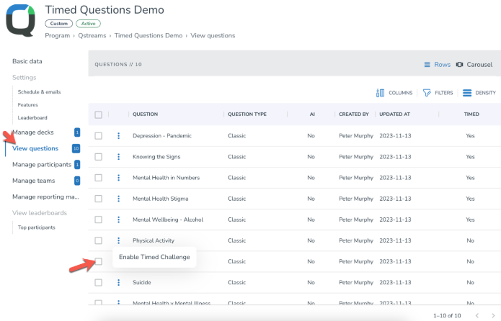Check the Knowing the Signs row
Viewport: 501px width, 321px height.
[99, 157]
